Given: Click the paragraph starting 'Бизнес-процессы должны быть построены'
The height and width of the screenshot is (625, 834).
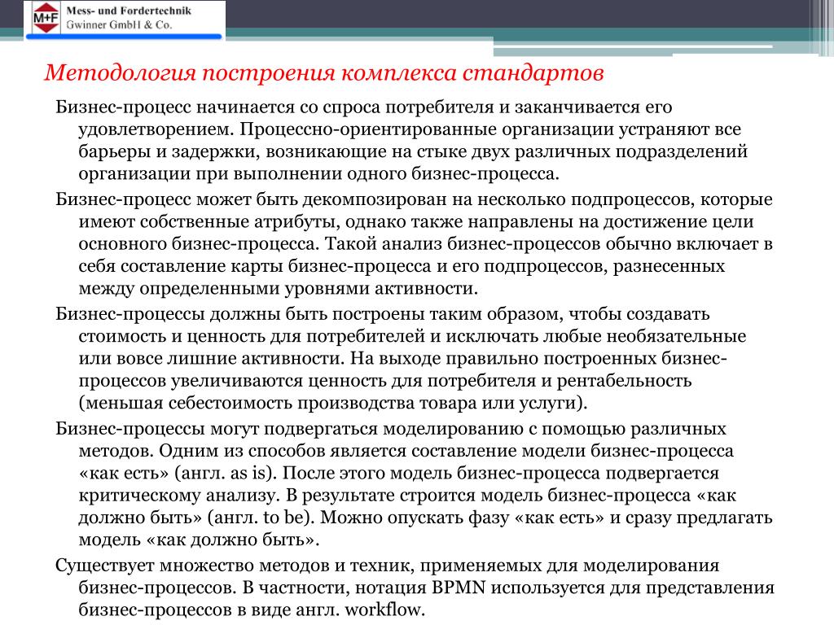Looking at the screenshot, I should tap(401, 358).
